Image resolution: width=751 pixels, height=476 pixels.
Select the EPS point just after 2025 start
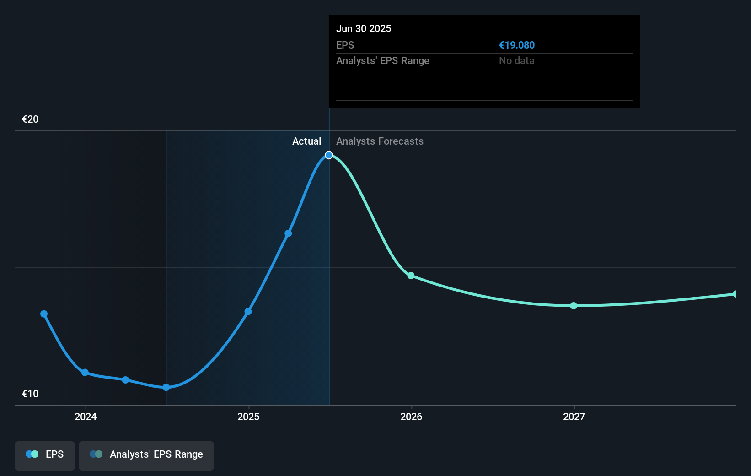288,233
